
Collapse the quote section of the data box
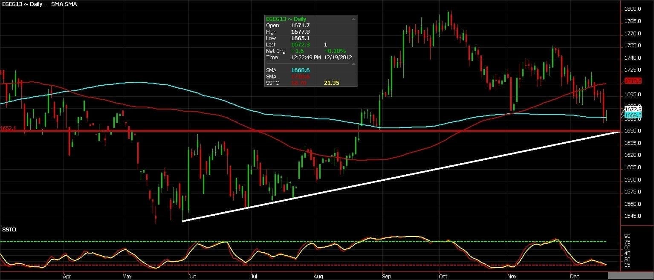coord(353,19)
